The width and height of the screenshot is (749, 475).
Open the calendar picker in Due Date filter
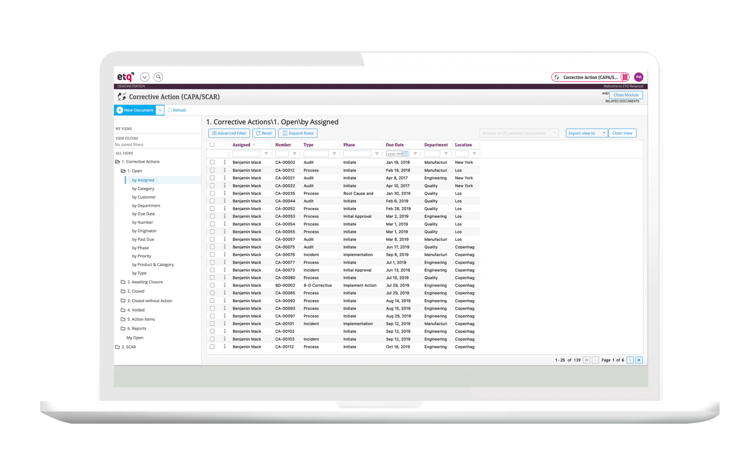[406, 154]
